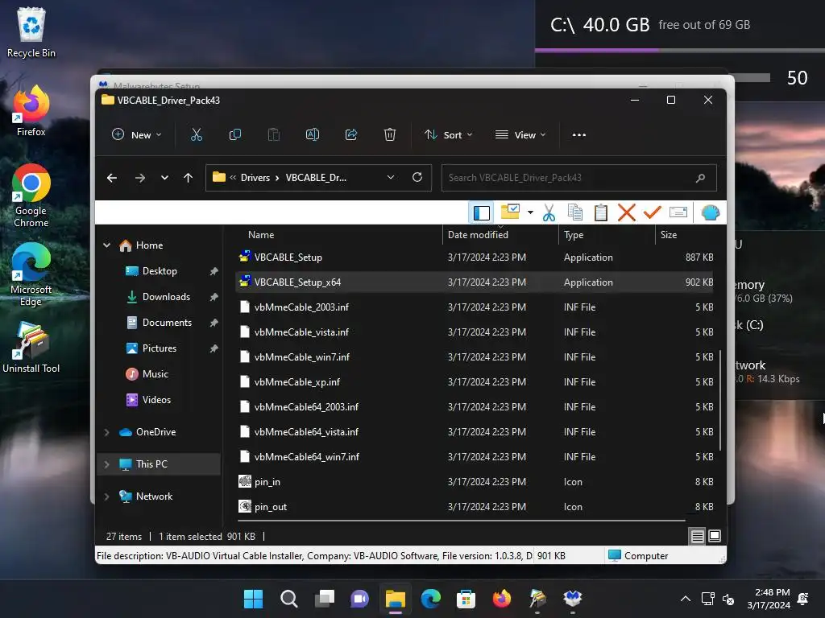The image size is (825, 618).
Task: Open the Uninstall Tool desktop shortcut
Action: tap(31, 348)
